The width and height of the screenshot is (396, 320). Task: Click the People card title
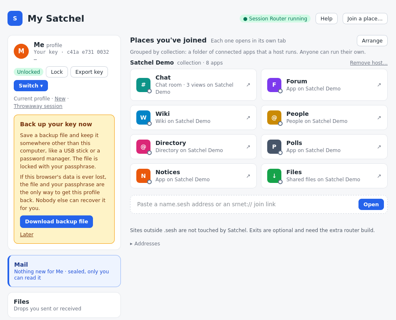[x=298, y=114]
